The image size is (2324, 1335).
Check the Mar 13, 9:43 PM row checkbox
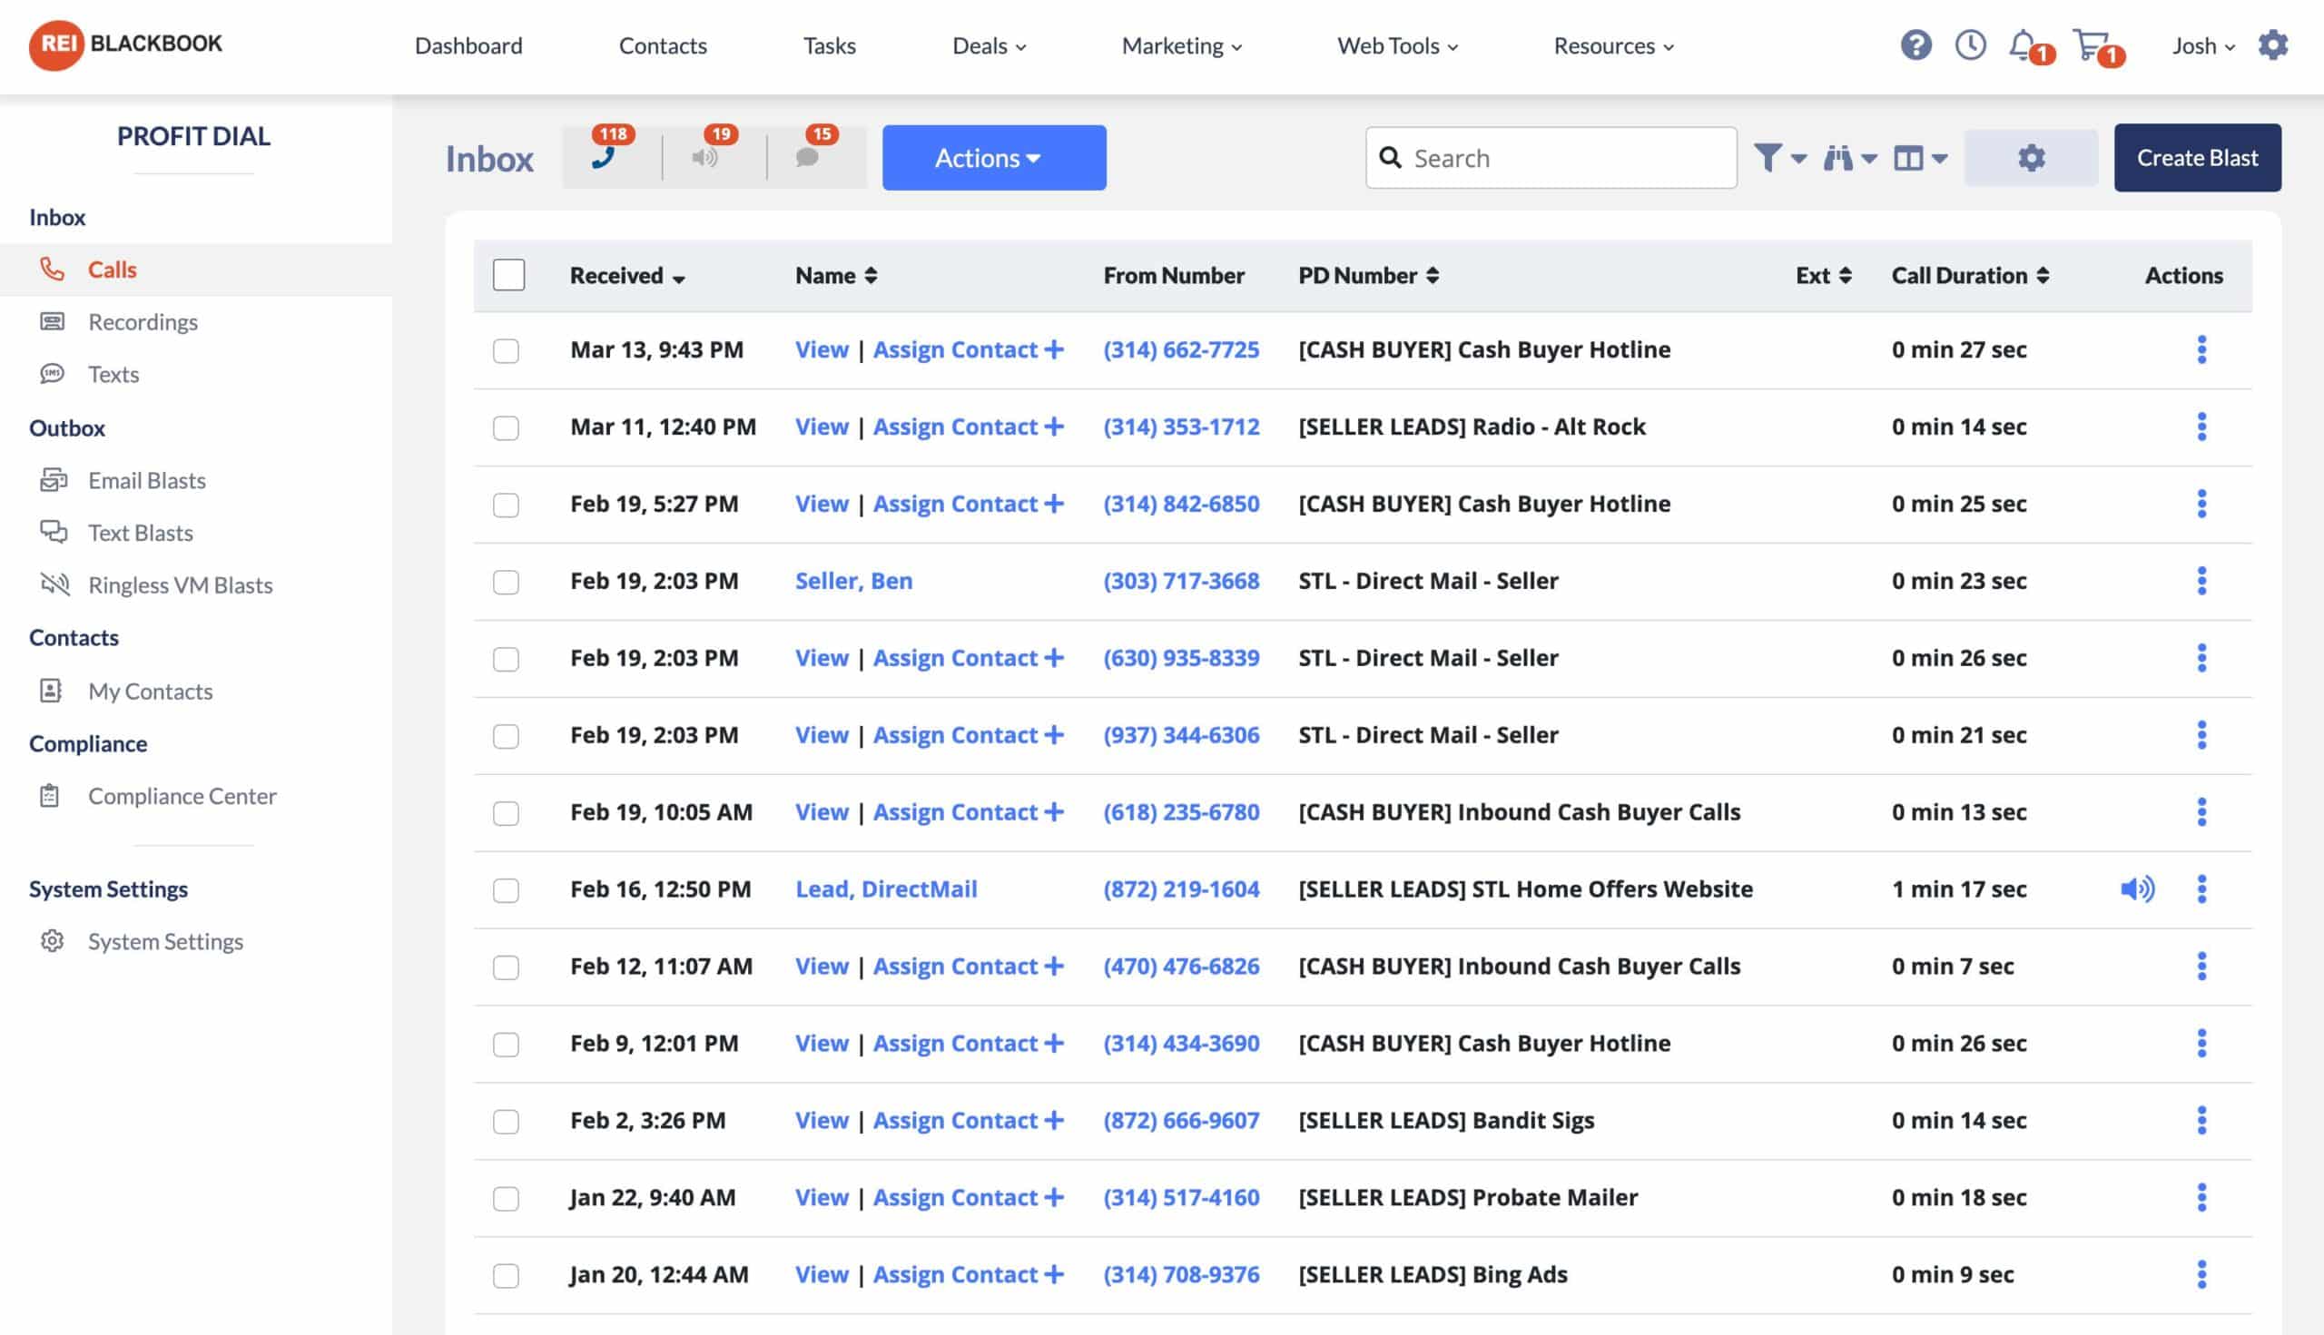pyautogui.click(x=507, y=350)
